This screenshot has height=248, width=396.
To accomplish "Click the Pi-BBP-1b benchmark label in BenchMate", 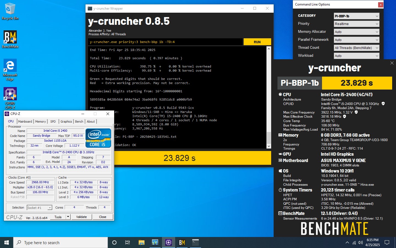I will tap(300, 83).
